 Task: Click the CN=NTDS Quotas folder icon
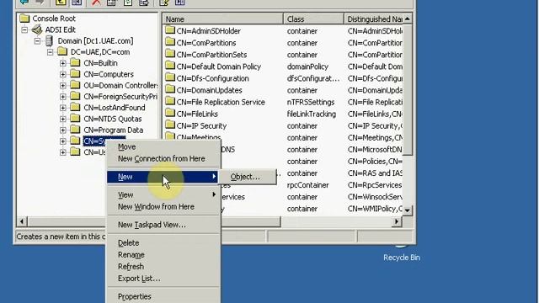click(75, 119)
